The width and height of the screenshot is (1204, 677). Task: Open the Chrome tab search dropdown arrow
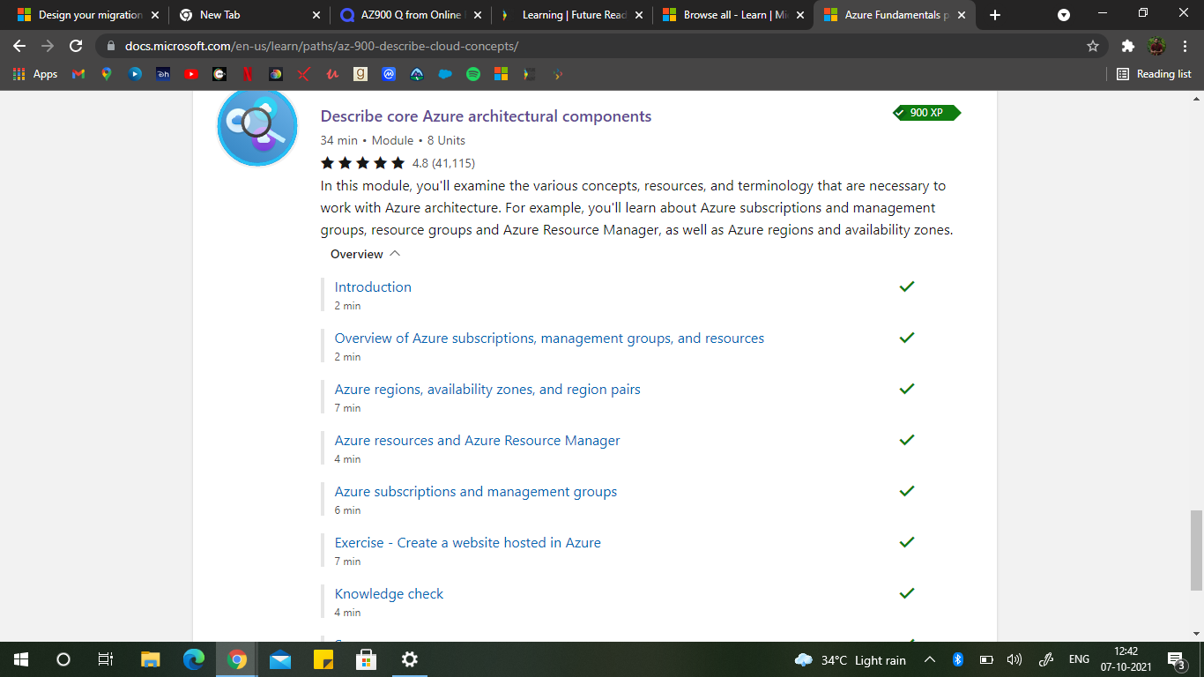(x=1064, y=15)
